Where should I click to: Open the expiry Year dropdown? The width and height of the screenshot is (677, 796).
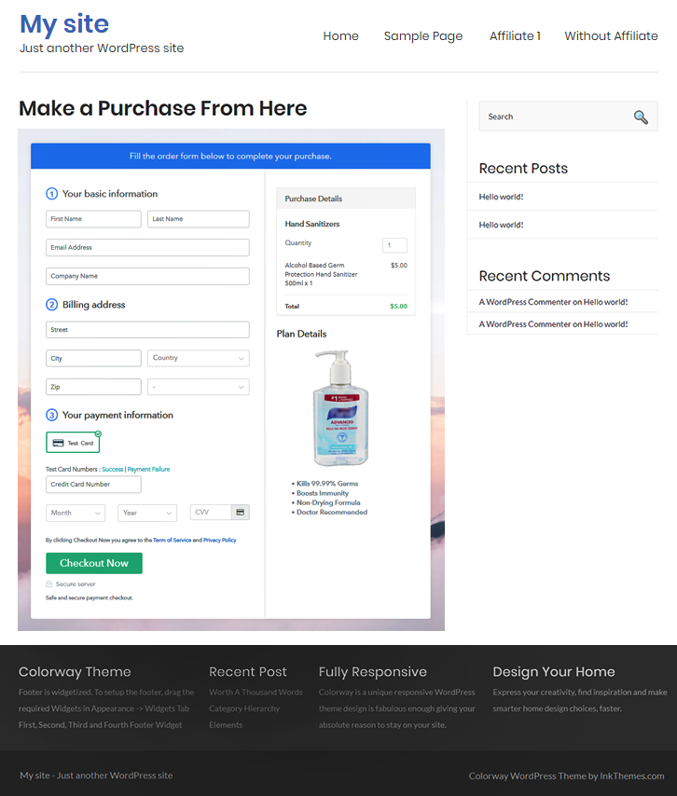pos(147,513)
